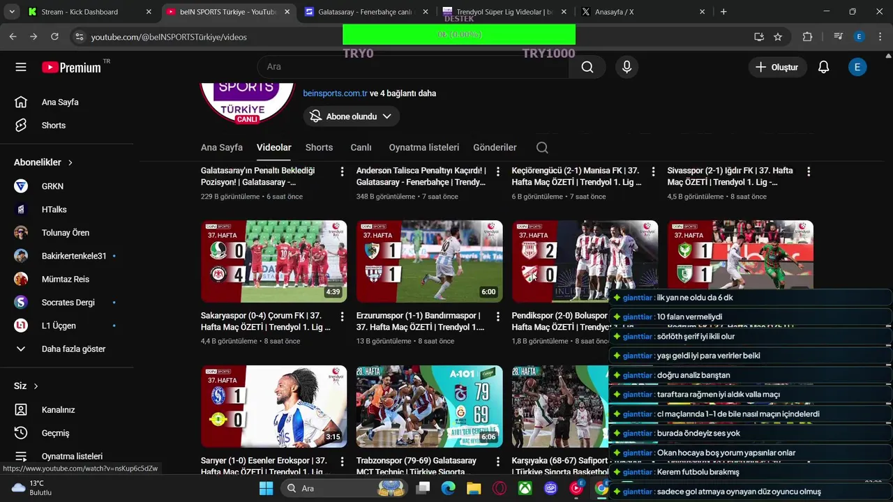The width and height of the screenshot is (893, 502).
Task: Select the Videolar channel tab
Action: pos(274,147)
